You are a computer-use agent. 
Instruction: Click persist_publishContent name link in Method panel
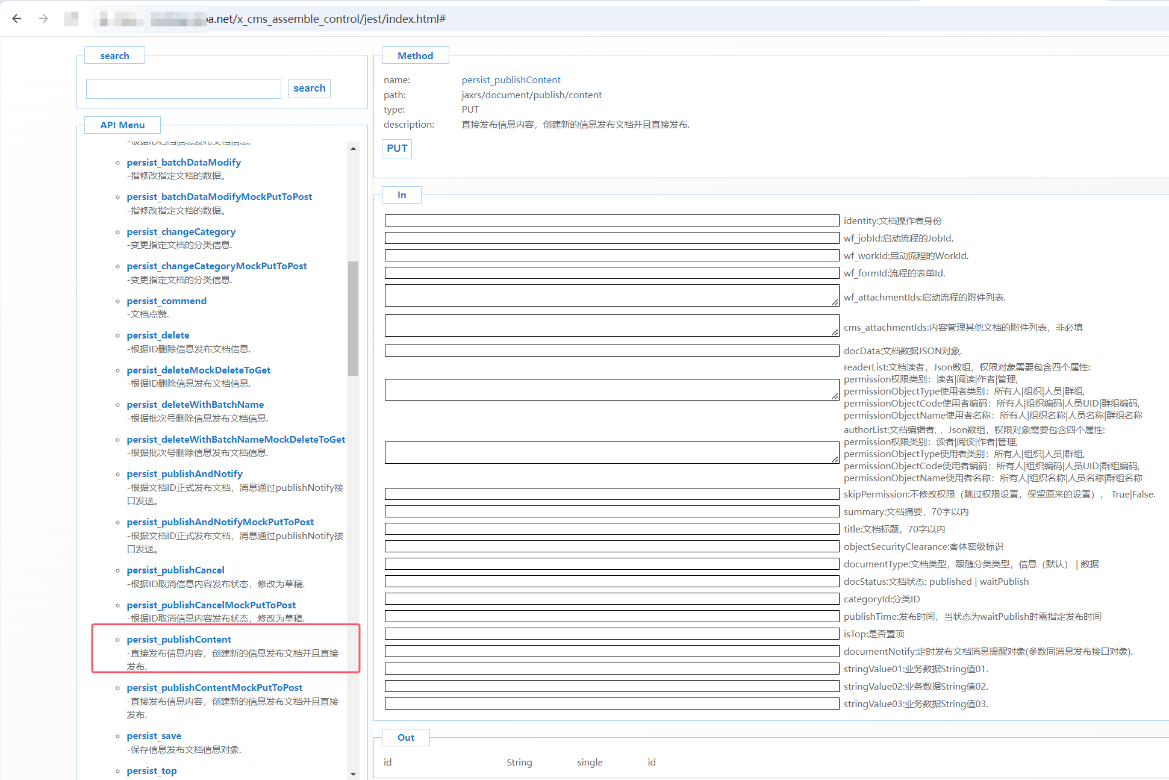(x=511, y=80)
